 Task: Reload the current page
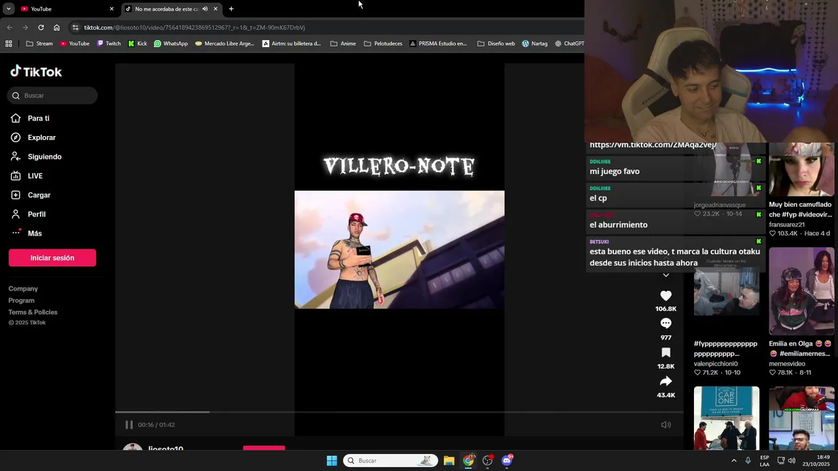(41, 27)
